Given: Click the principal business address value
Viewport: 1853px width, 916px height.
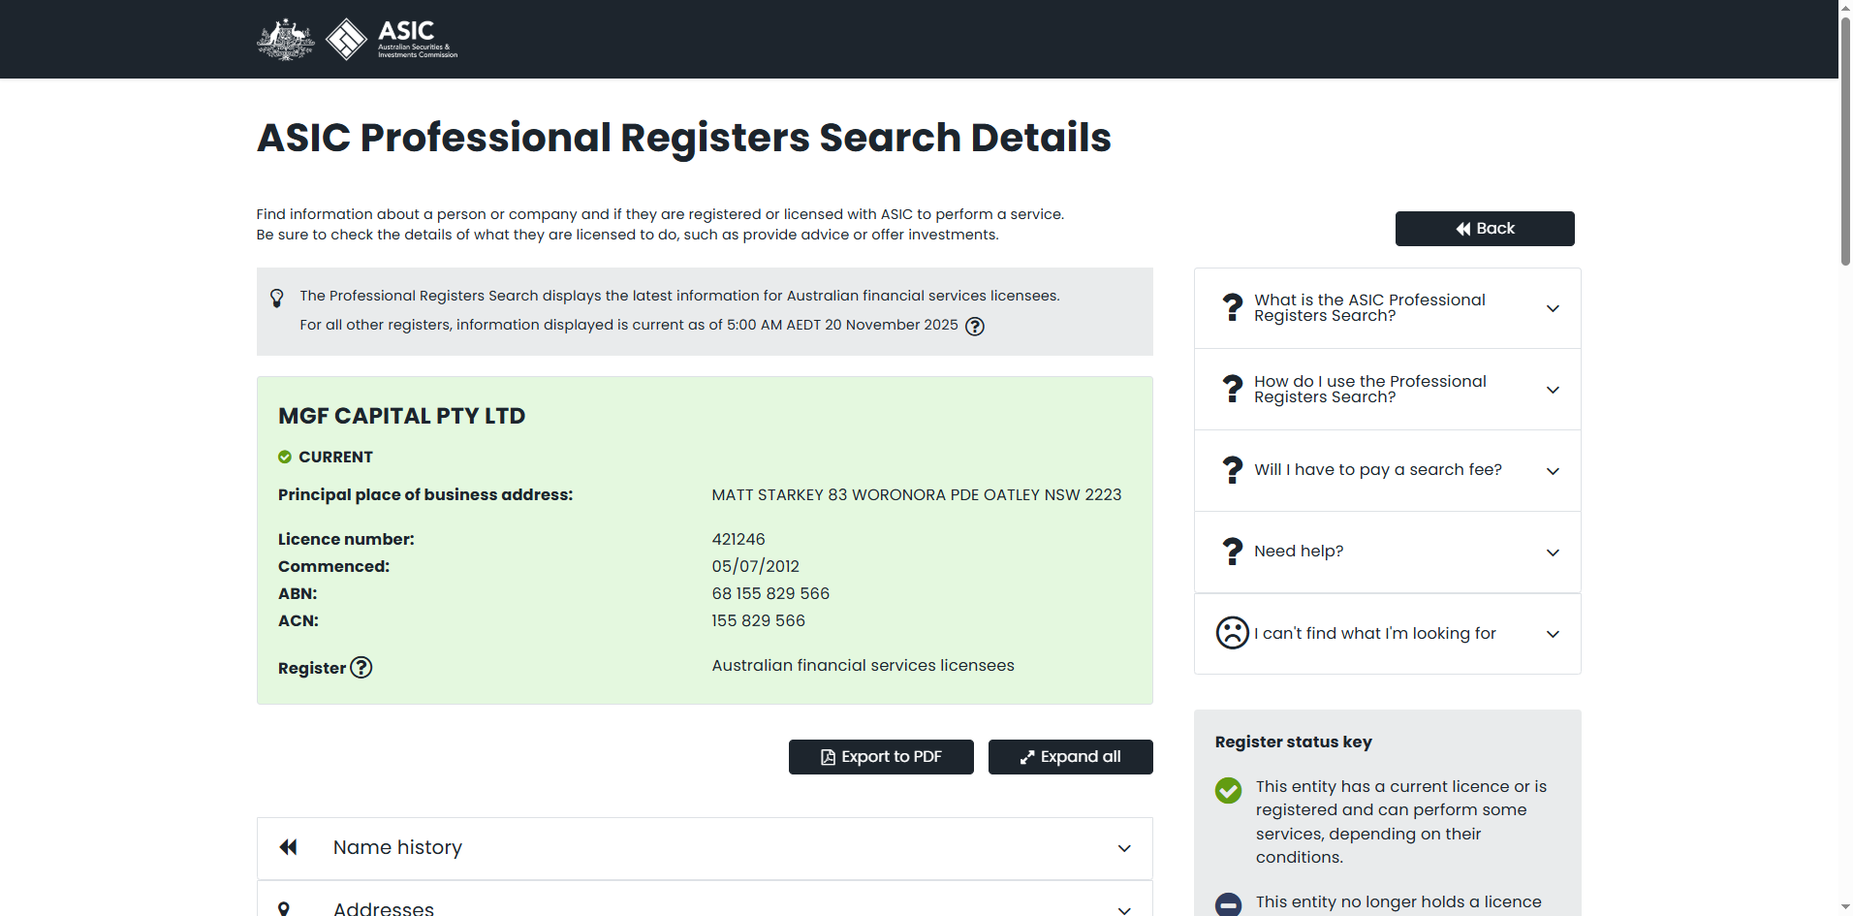Looking at the screenshot, I should [x=916, y=494].
